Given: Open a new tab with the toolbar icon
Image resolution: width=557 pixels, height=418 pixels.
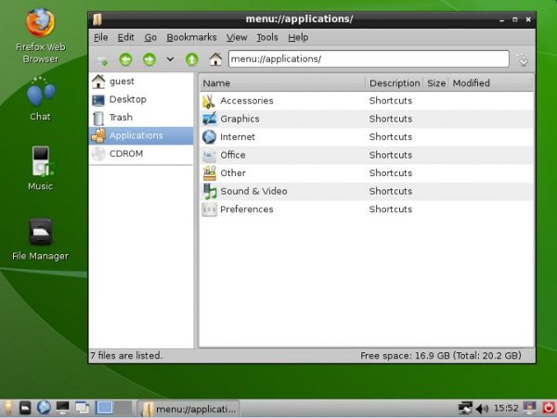Looking at the screenshot, I should click(x=103, y=60).
